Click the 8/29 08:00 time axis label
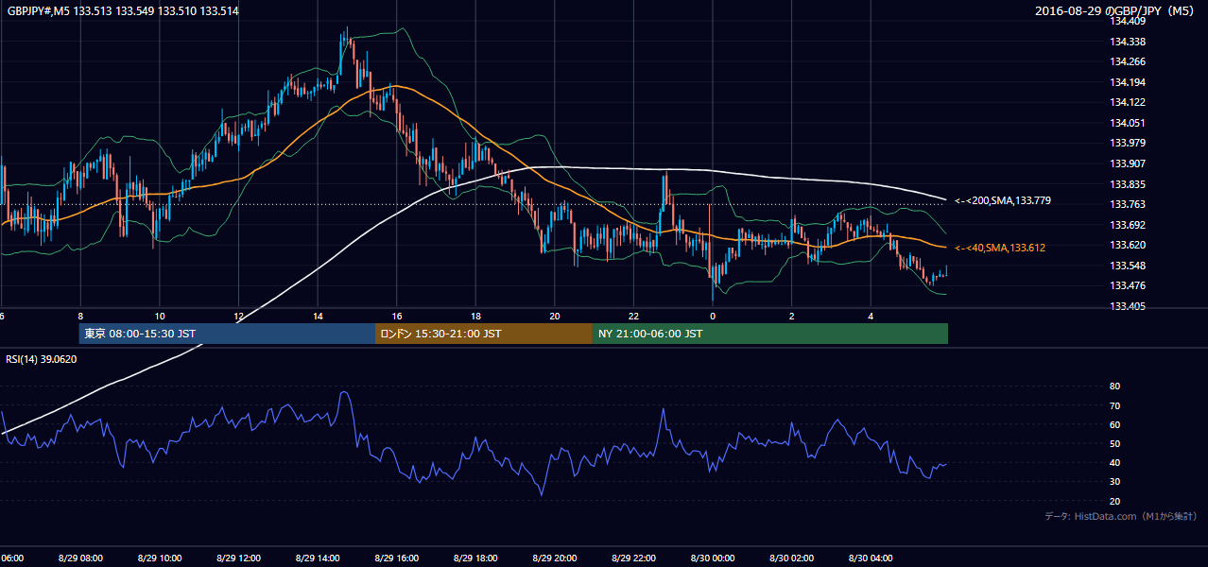The height and width of the screenshot is (567, 1208). pos(80,558)
